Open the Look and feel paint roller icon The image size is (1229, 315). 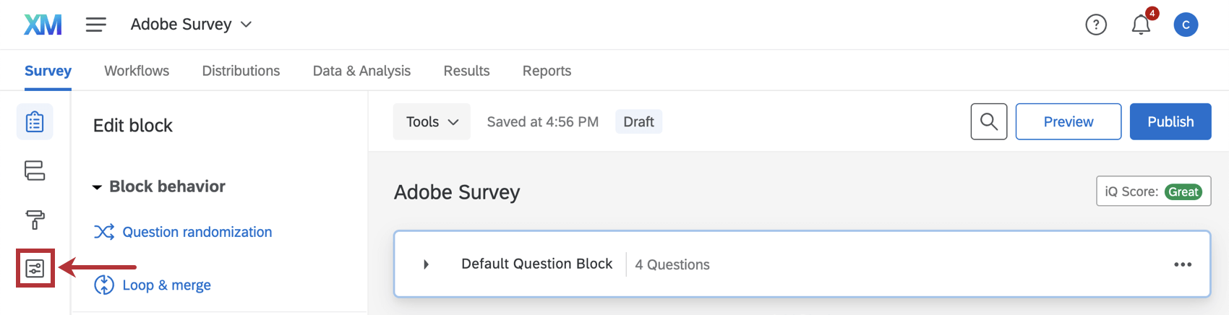(35, 220)
